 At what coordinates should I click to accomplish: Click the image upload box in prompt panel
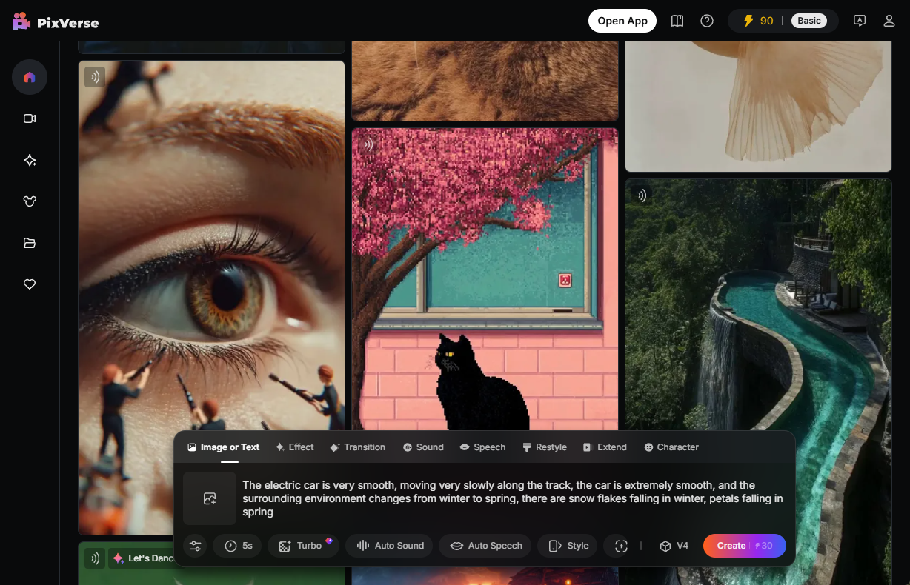210,498
